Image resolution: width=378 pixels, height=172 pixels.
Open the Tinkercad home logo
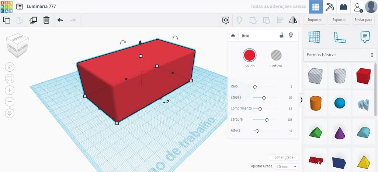(x=7, y=7)
